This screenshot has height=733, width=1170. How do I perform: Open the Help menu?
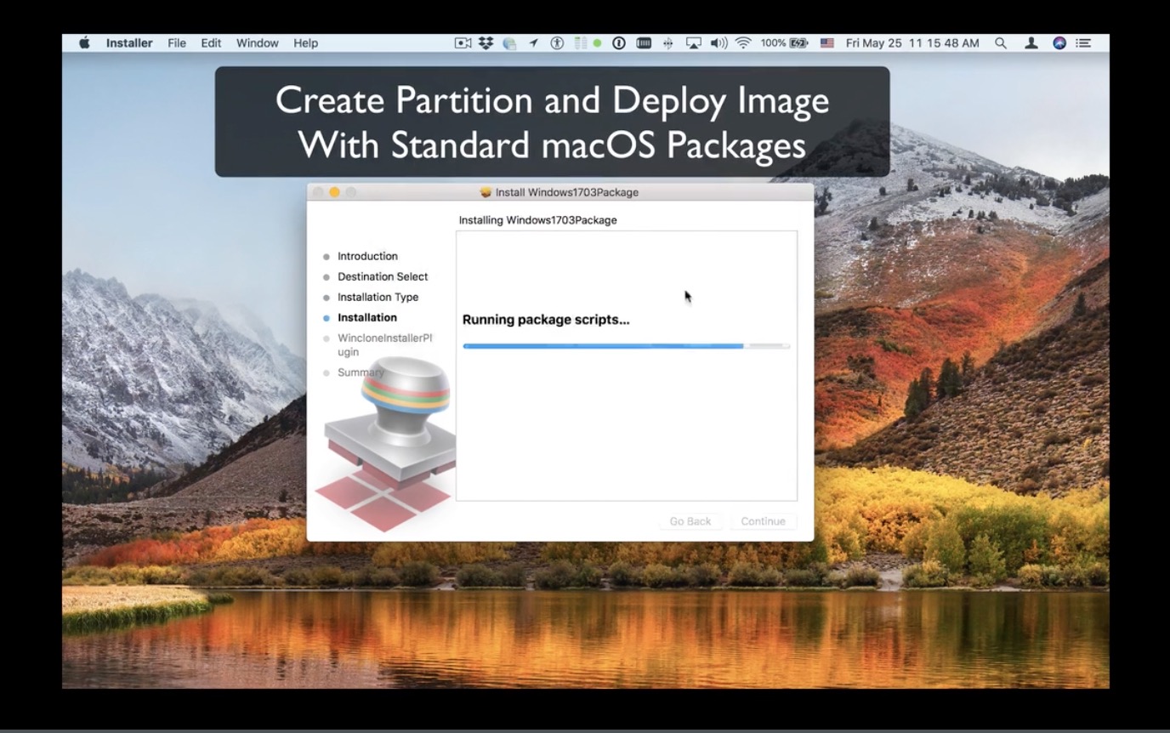(x=305, y=43)
